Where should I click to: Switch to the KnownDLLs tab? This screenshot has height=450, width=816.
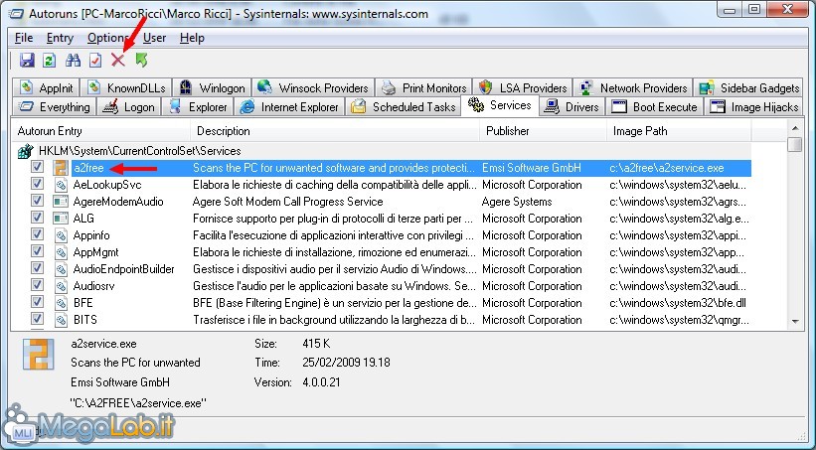[126, 88]
